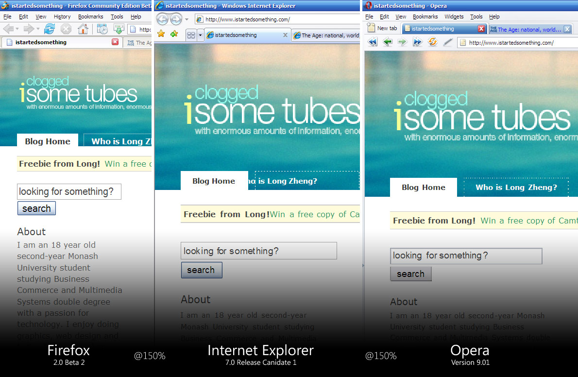Click the Internet Explorer favorites star icon
578x377 pixels.
coord(161,34)
